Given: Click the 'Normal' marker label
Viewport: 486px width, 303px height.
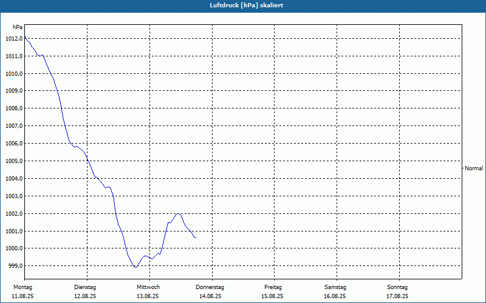Looking at the screenshot, I should click(474, 168).
